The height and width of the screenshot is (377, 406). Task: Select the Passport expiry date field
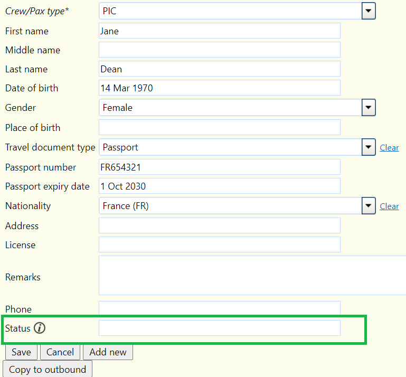click(x=220, y=186)
